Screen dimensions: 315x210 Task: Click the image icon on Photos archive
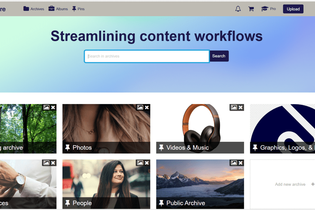point(140,107)
